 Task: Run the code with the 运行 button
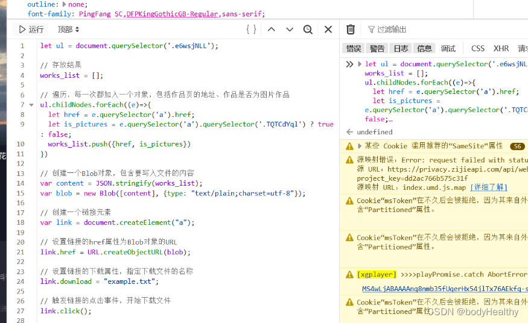coord(31,30)
